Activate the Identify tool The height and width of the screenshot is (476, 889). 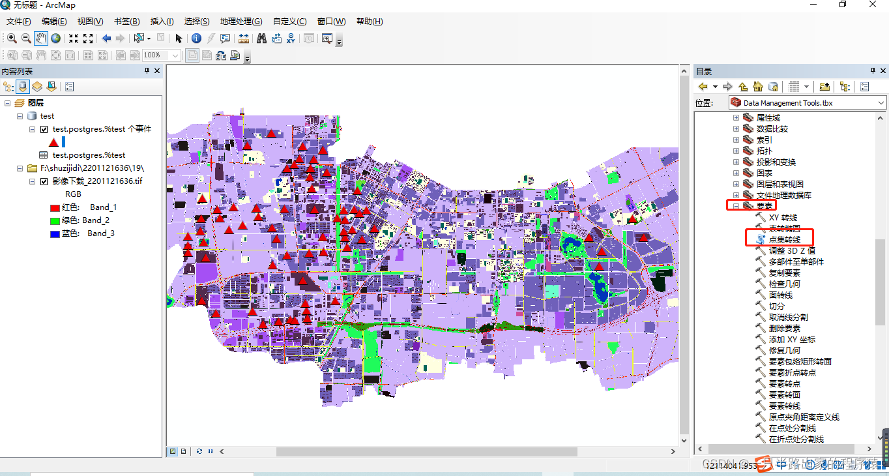196,38
